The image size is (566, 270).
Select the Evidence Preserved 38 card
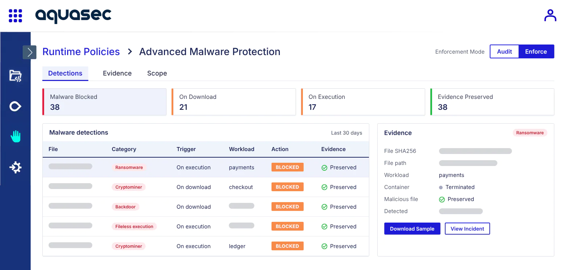pyautogui.click(x=492, y=102)
